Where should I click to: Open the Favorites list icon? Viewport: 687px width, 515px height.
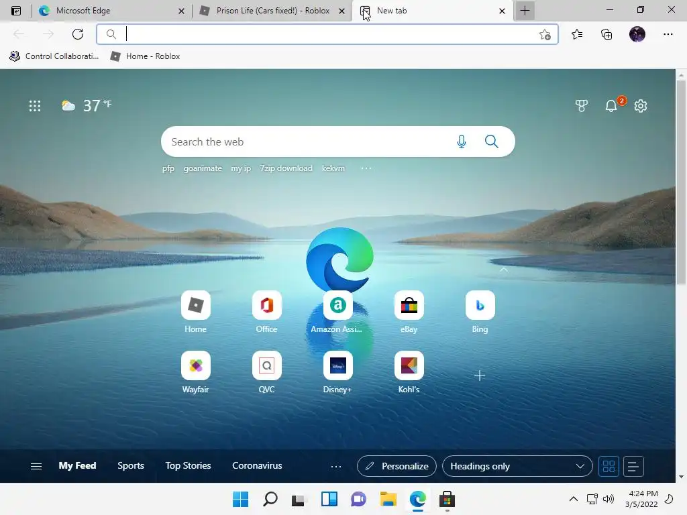(577, 34)
